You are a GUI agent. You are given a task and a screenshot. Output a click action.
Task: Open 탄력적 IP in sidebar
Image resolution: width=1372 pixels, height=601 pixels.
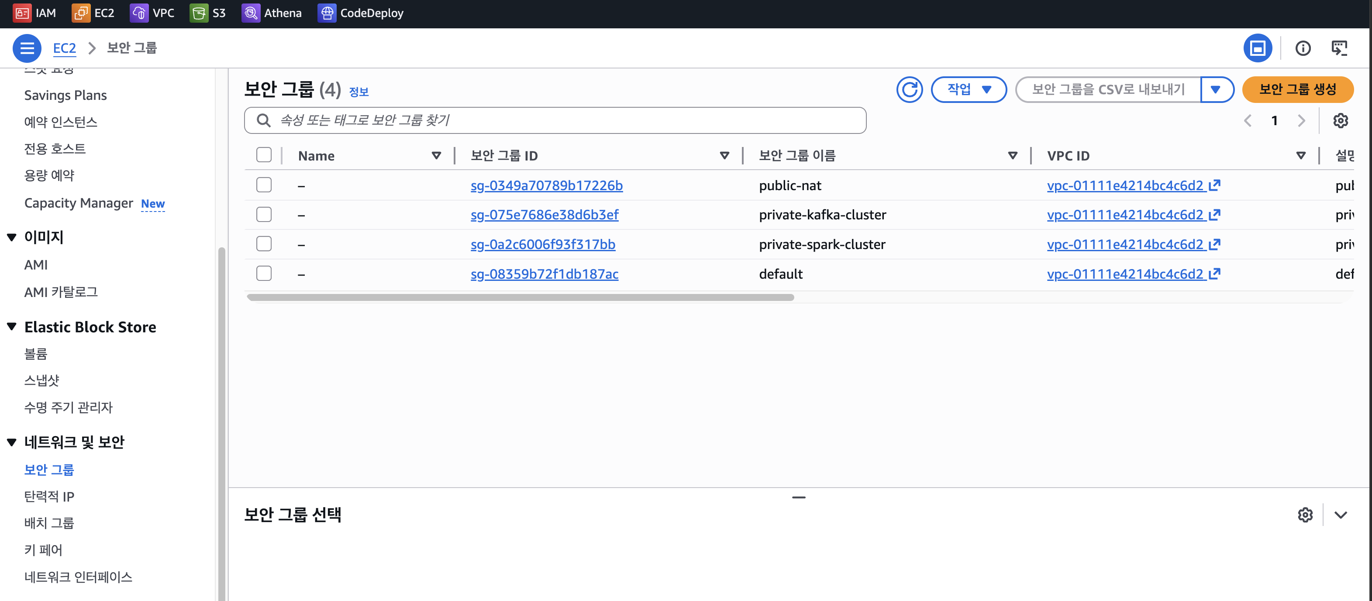49,496
